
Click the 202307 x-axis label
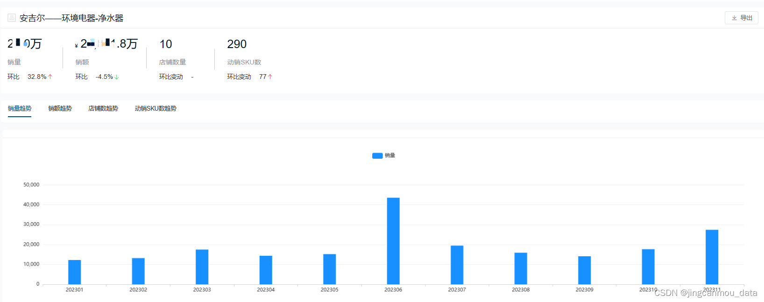(457, 290)
